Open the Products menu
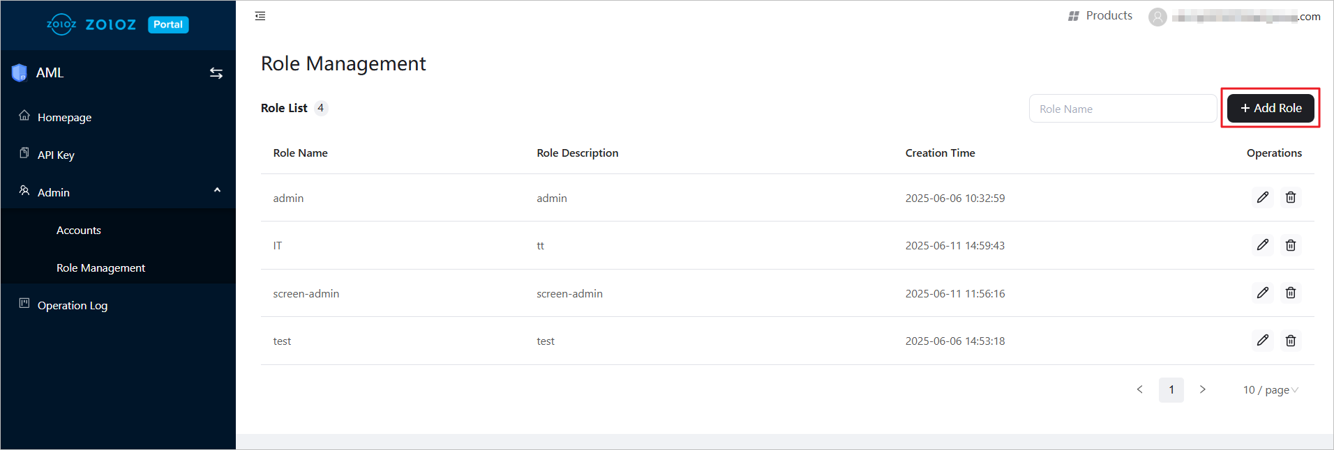 [1100, 16]
